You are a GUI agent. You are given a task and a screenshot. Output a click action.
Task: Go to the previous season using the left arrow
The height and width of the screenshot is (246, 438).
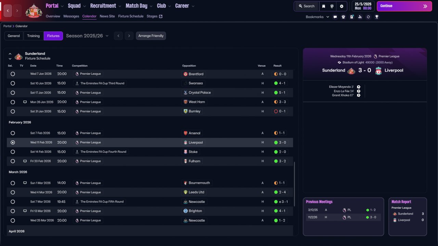pos(118,36)
